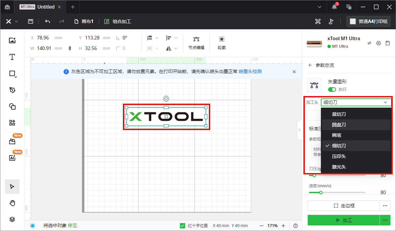
Task: Select the Pen drawing tool
Action: coord(12,90)
